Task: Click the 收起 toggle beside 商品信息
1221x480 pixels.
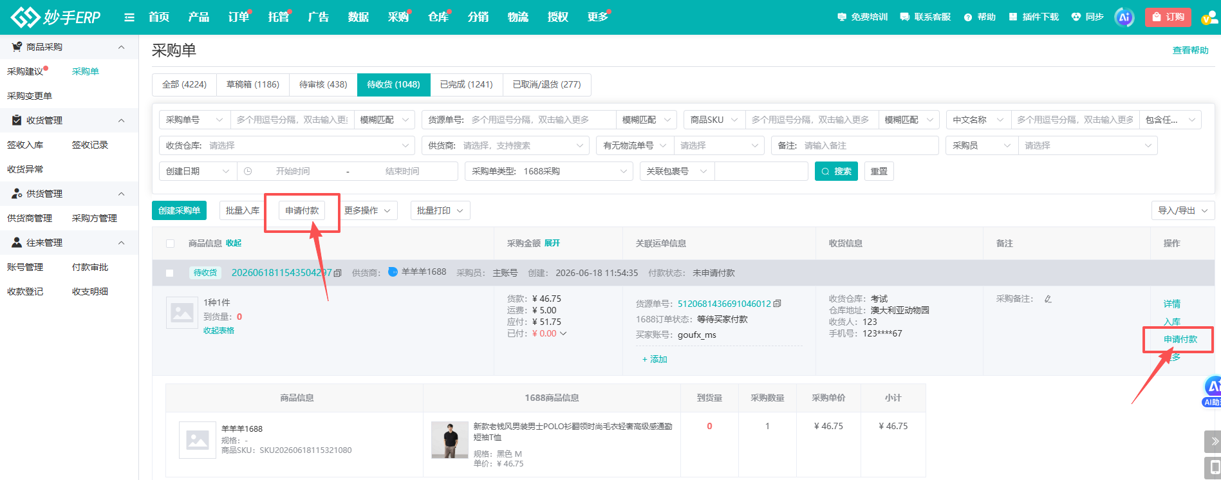Action: (x=234, y=243)
